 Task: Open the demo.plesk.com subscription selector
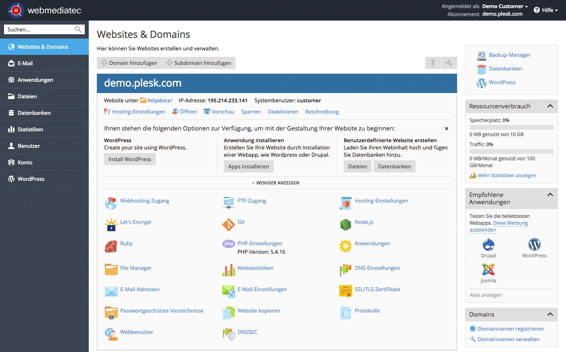[502, 14]
